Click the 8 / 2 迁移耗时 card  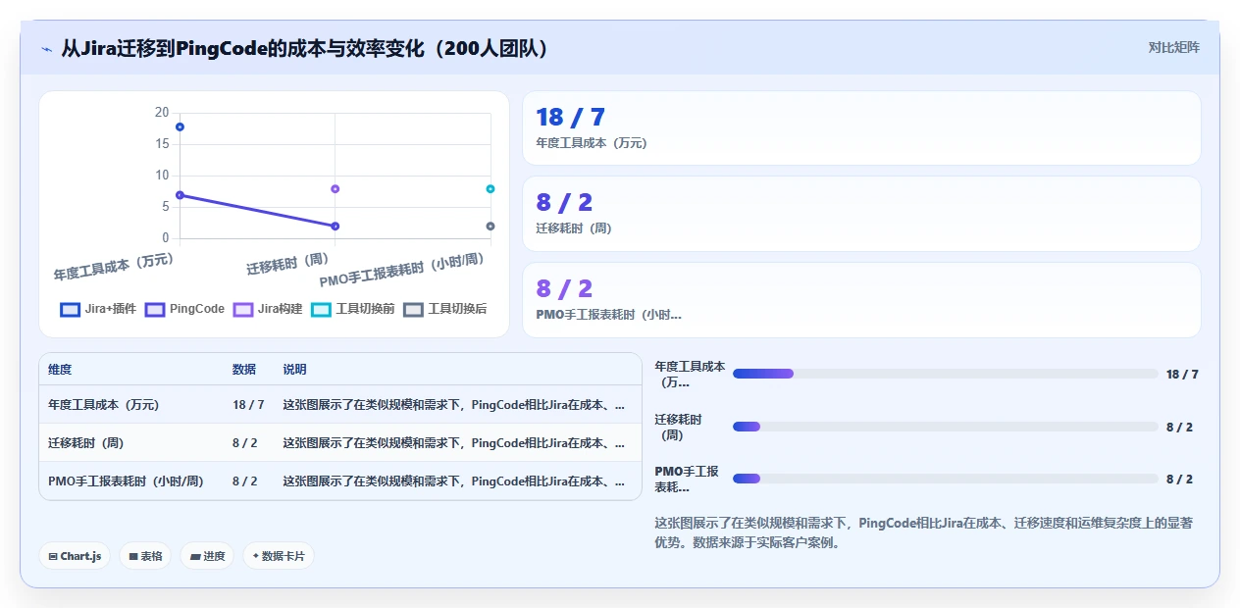[861, 214]
